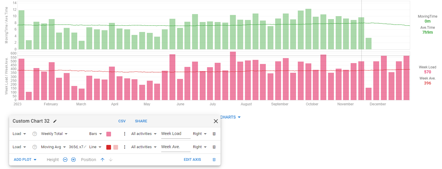The height and width of the screenshot is (169, 442).
Task: Edit the Week Load name field
Action: coord(176,134)
